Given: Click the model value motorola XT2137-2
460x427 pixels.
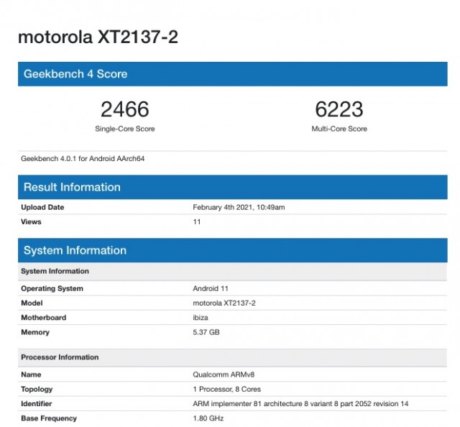Looking at the screenshot, I should (224, 303).
